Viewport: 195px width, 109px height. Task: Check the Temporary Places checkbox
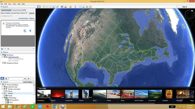3,63
